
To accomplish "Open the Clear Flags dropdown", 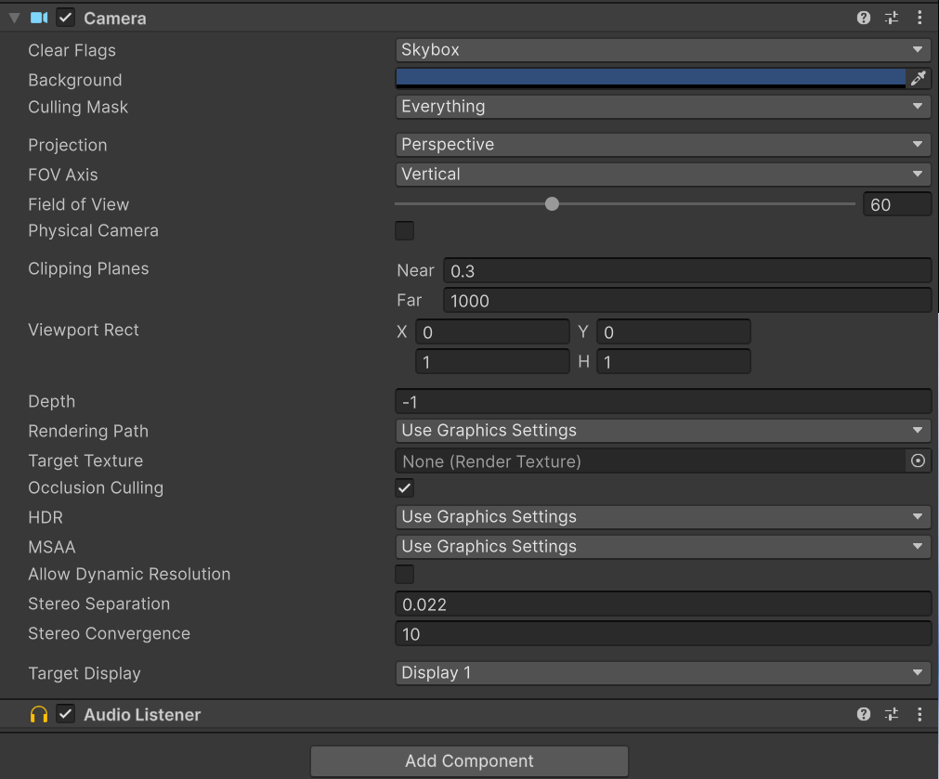I will click(662, 50).
